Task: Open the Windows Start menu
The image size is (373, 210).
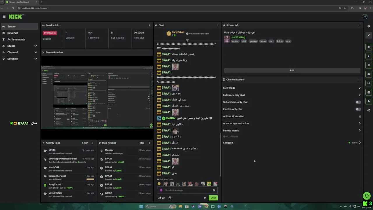Action: point(141,206)
